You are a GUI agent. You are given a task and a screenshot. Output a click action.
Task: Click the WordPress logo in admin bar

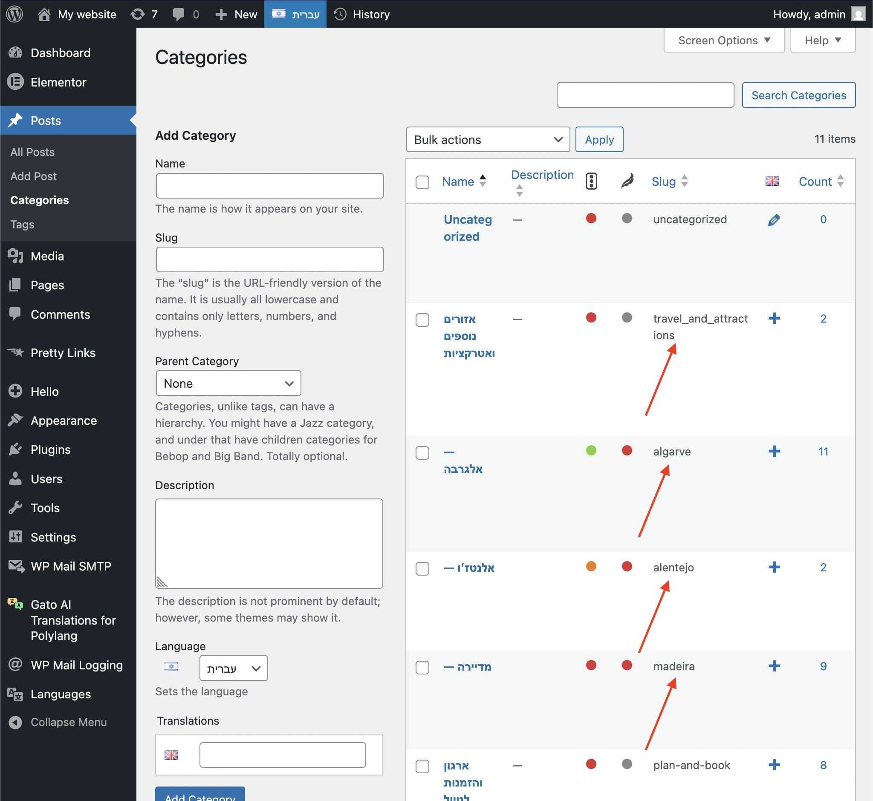pyautogui.click(x=15, y=14)
